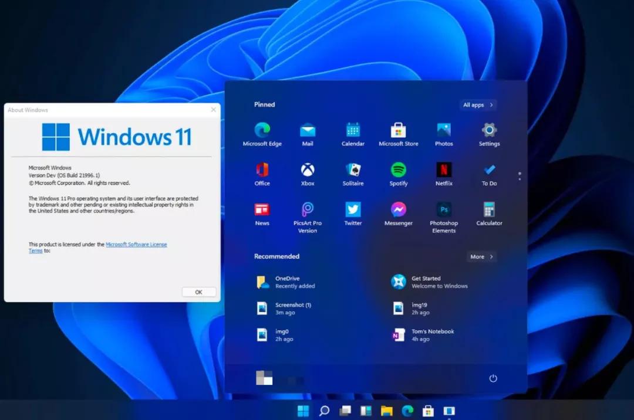The width and height of the screenshot is (634, 420).
Task: Open the Calculator app
Action: (488, 210)
